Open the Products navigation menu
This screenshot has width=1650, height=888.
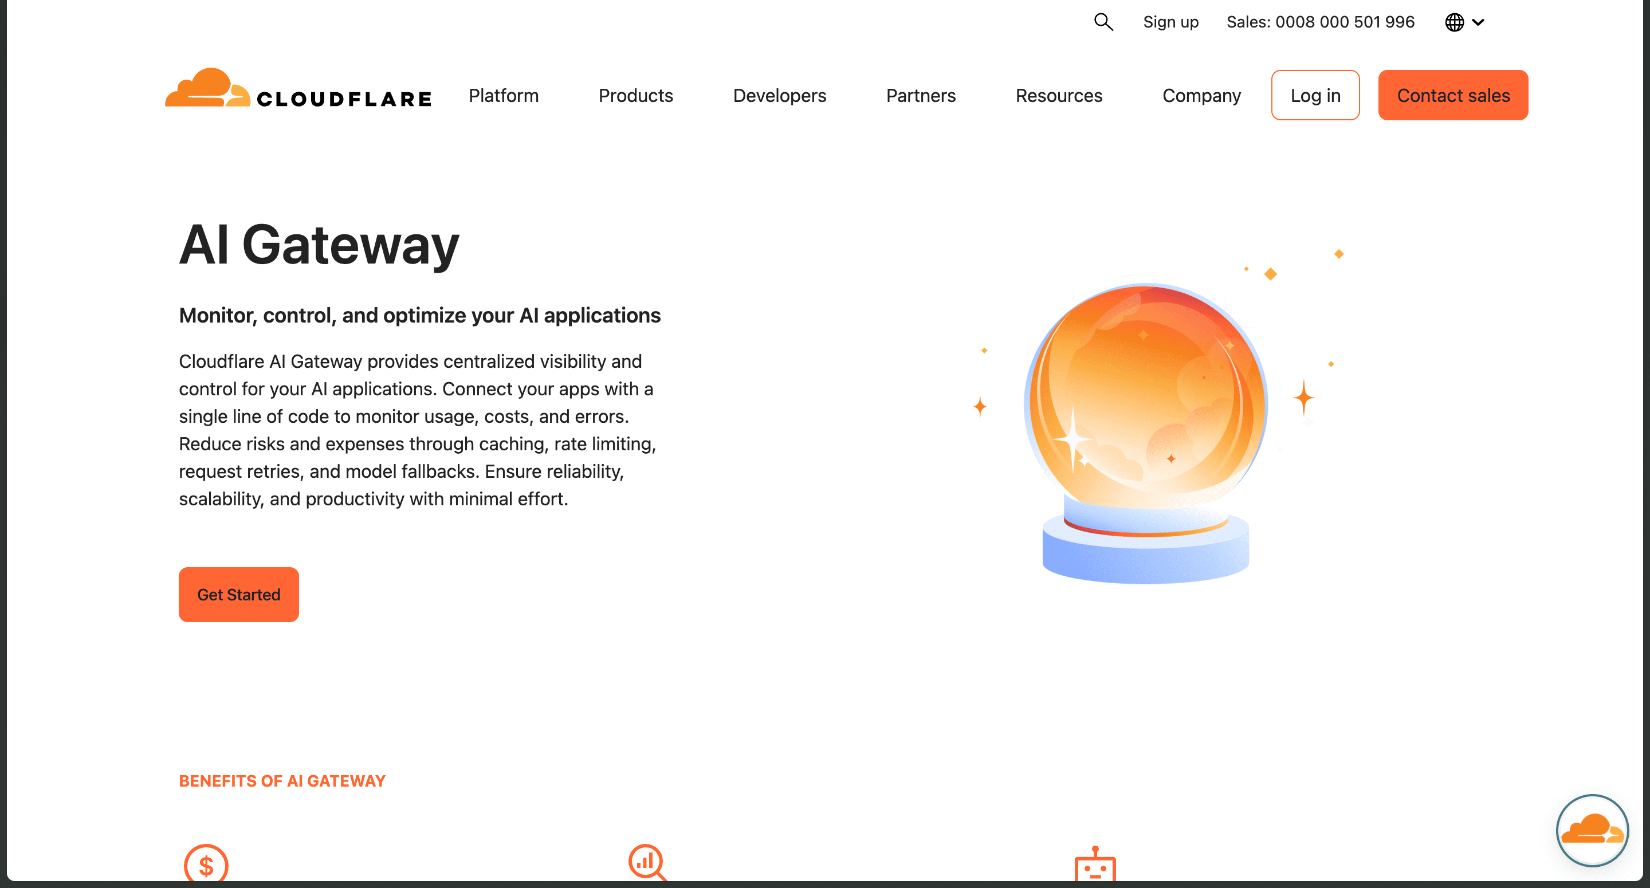coord(635,96)
